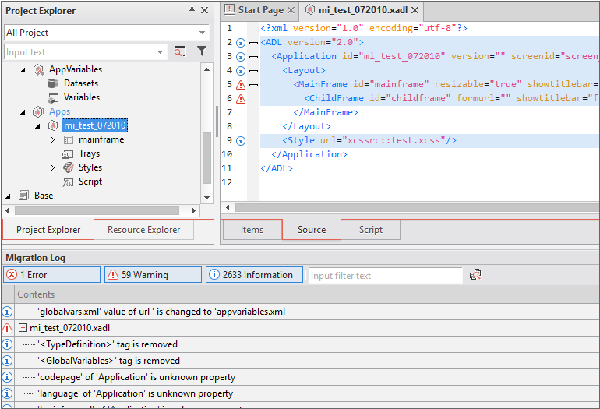Click the Migration Log filter text field
This screenshot has height=409, width=600.
[x=385, y=275]
